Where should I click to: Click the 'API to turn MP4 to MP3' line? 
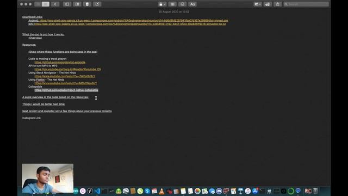43,65
